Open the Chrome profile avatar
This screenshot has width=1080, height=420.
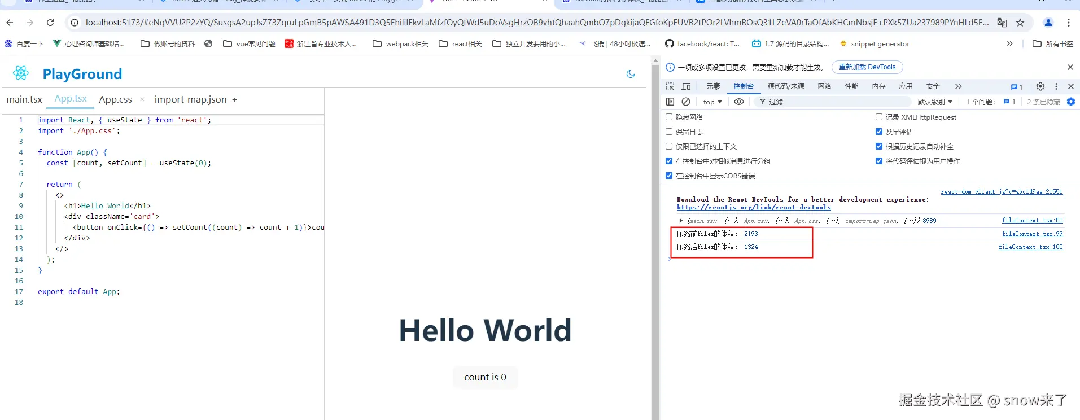coord(1048,23)
